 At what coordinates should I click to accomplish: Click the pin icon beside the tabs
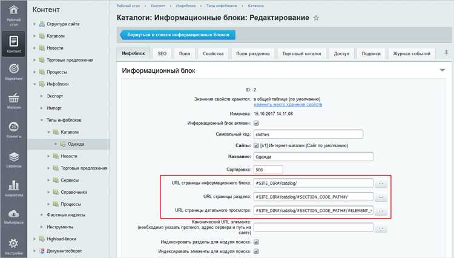coord(446,53)
